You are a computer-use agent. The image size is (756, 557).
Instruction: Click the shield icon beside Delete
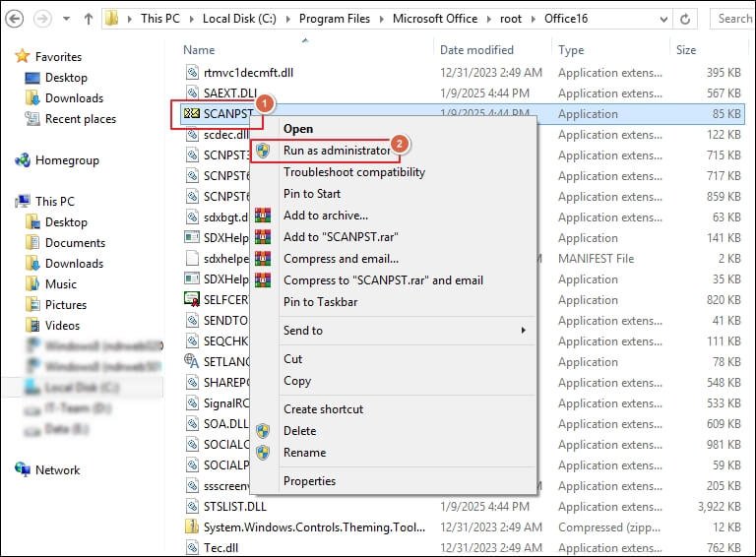point(263,431)
